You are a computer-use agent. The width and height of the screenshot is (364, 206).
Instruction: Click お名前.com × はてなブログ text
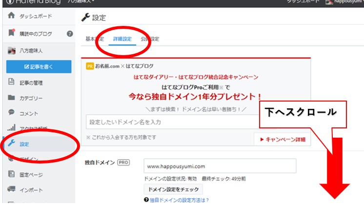pyautogui.click(x=124, y=66)
